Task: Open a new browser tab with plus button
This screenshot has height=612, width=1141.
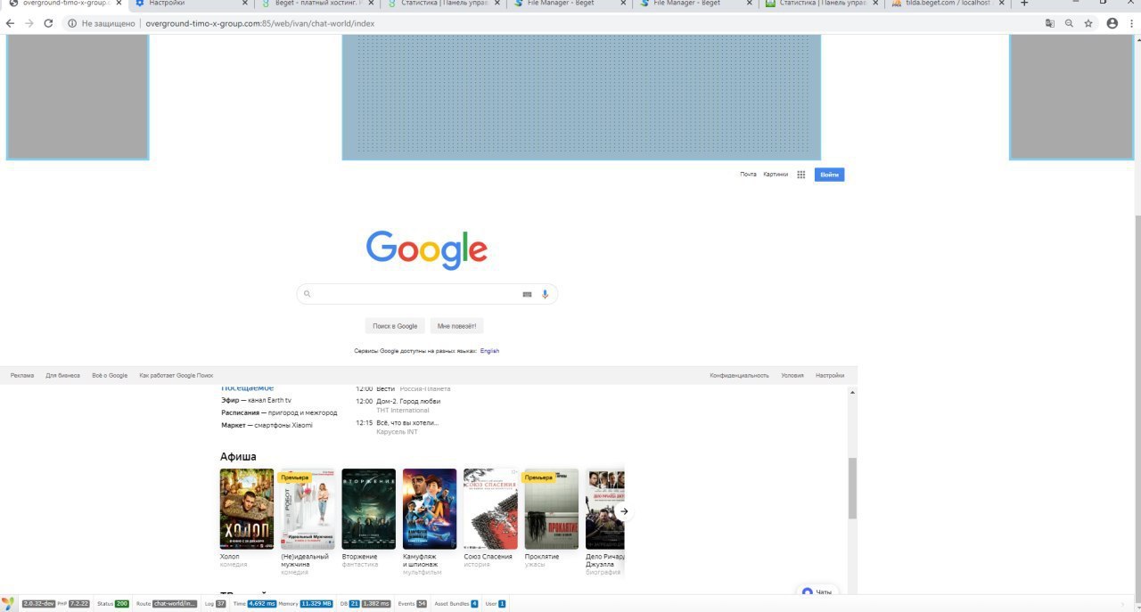Action: click(x=1024, y=4)
